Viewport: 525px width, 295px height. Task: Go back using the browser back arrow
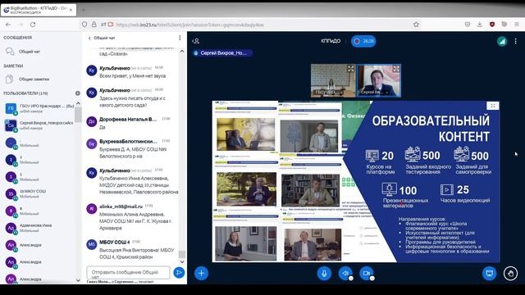tap(8, 25)
